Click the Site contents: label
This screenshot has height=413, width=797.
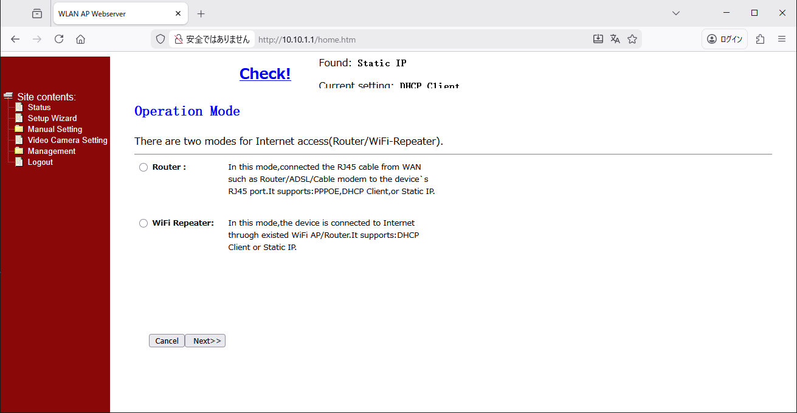(46, 97)
